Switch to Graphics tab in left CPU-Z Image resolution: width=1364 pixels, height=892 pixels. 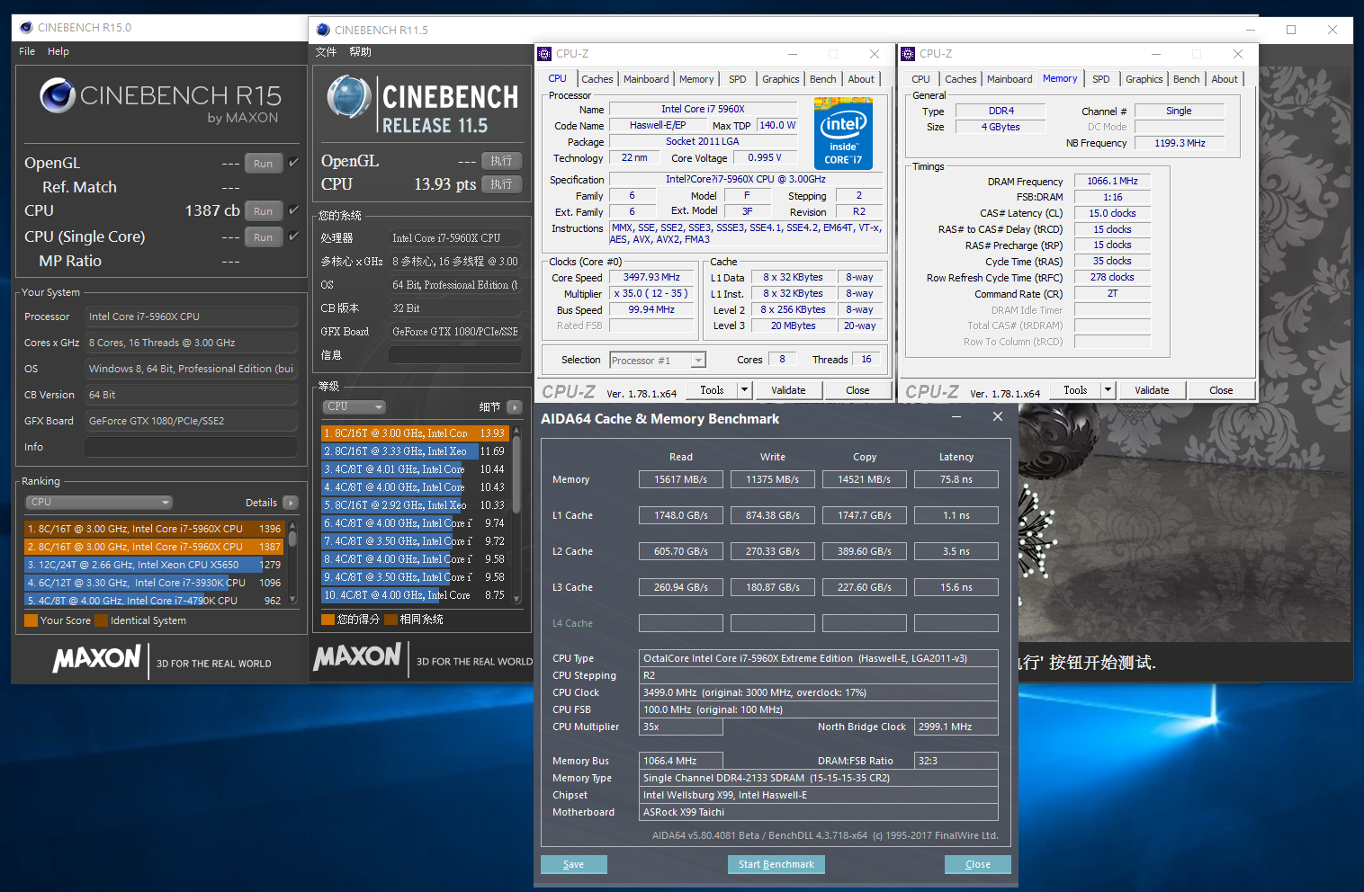click(780, 79)
